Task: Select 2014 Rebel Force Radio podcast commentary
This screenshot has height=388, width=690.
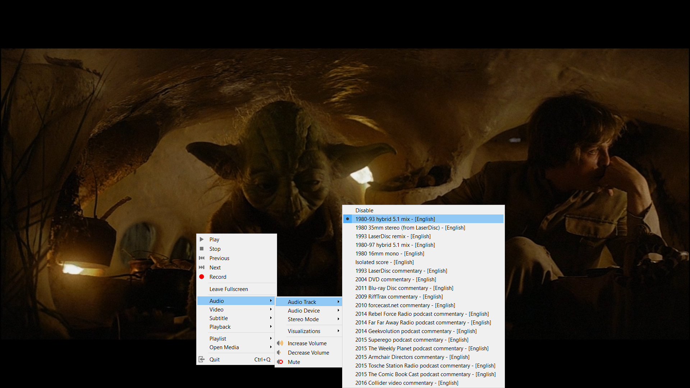Action: tap(423, 314)
